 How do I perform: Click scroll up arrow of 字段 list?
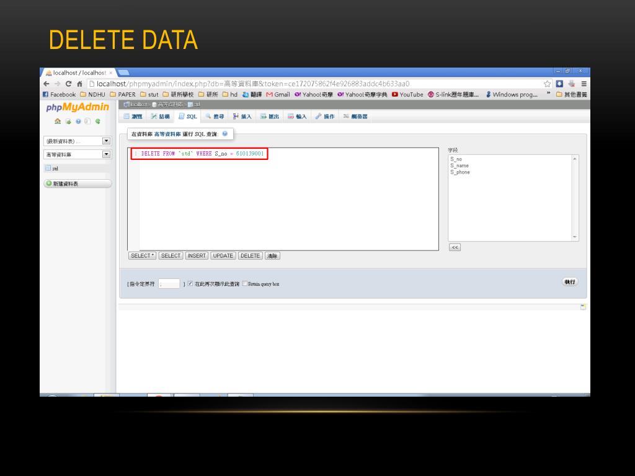pos(575,159)
